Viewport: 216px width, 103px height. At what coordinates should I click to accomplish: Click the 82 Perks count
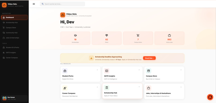click(x=107, y=40)
